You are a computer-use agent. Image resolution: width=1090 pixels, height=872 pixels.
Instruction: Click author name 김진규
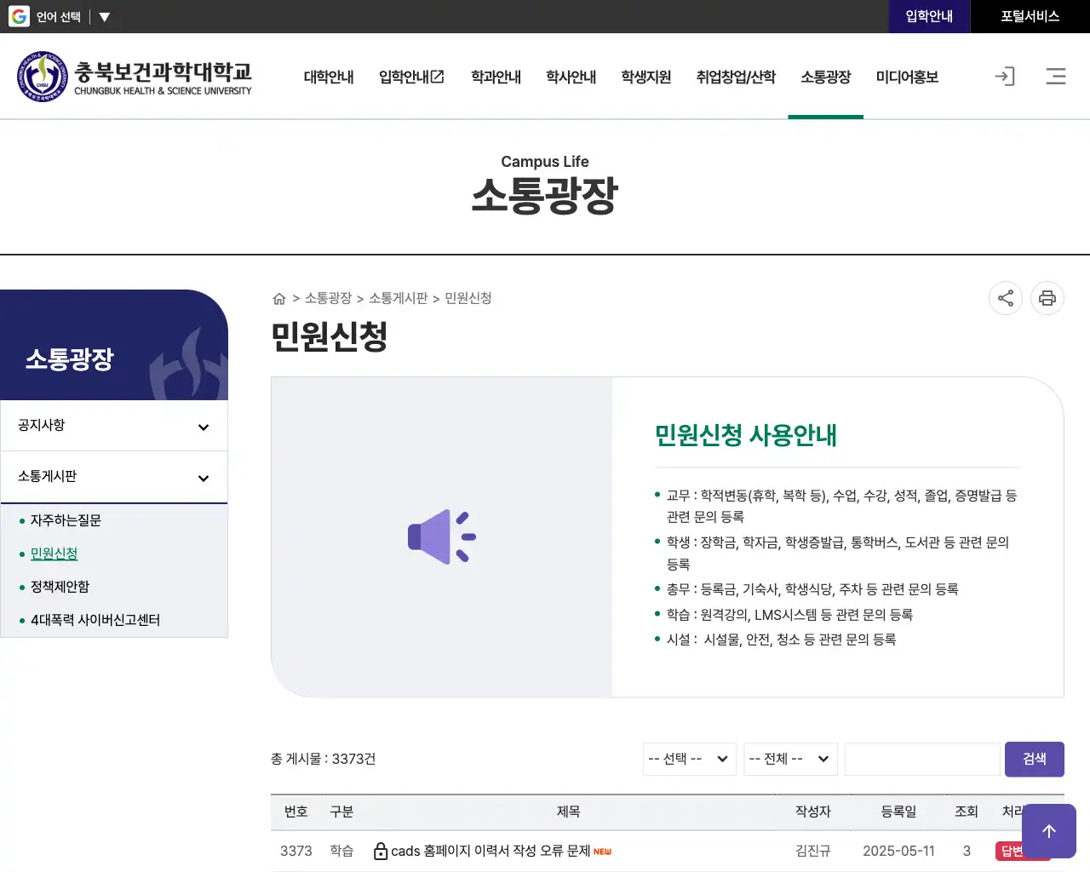[813, 851]
